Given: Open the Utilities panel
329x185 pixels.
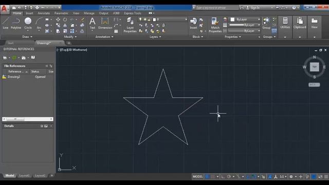Looking at the screenshot, I should tap(285, 23).
